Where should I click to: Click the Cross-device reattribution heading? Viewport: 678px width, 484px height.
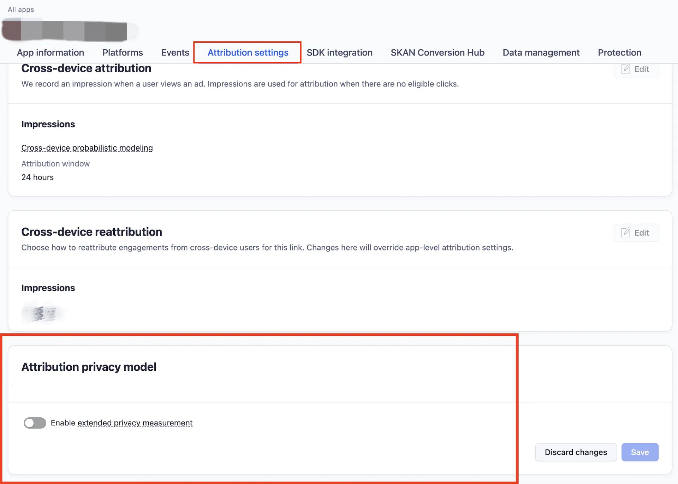pyautogui.click(x=91, y=232)
